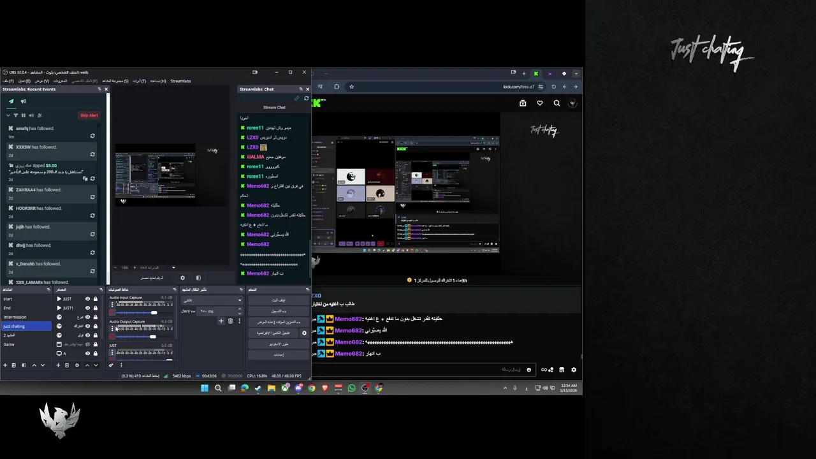The height and width of the screenshot is (459, 816).
Task: Select the Game scene
Action: pyautogui.click(x=25, y=344)
